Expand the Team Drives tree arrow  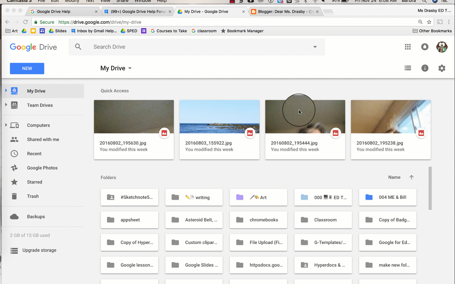click(6, 105)
